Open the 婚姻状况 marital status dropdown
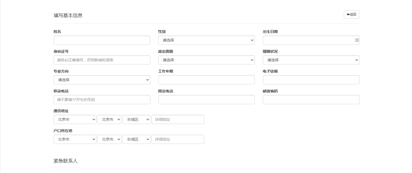 [x=311, y=60]
